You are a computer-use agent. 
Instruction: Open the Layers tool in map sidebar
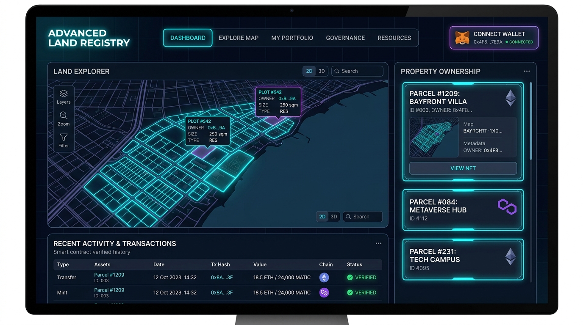pos(64,96)
